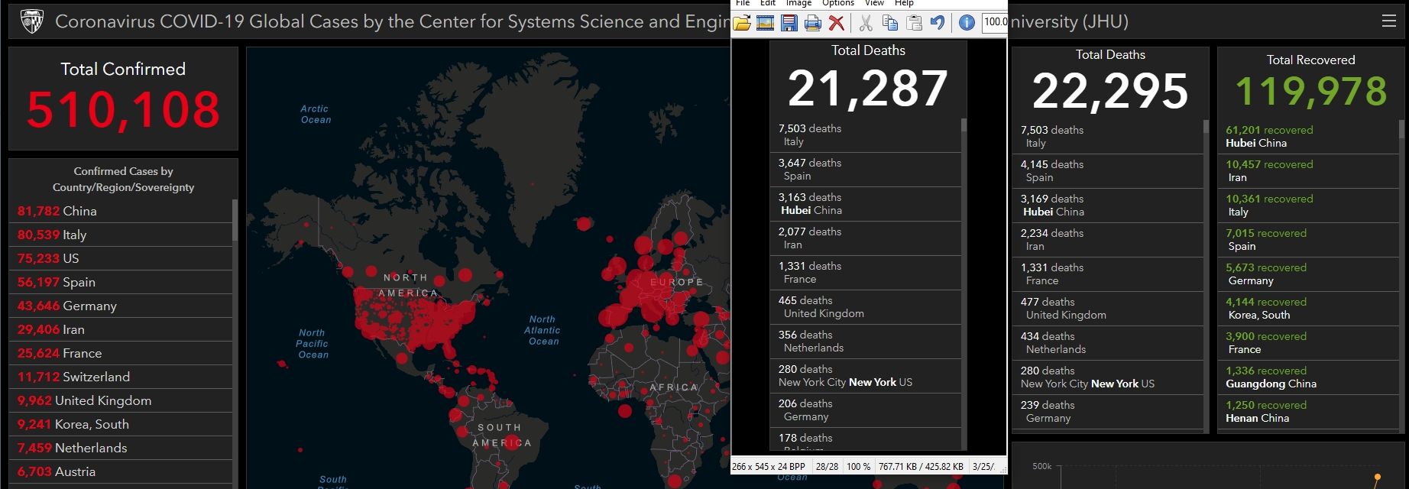The image size is (1409, 489).
Task: Select 3,169 deaths Hubei China row
Action: click(1108, 206)
